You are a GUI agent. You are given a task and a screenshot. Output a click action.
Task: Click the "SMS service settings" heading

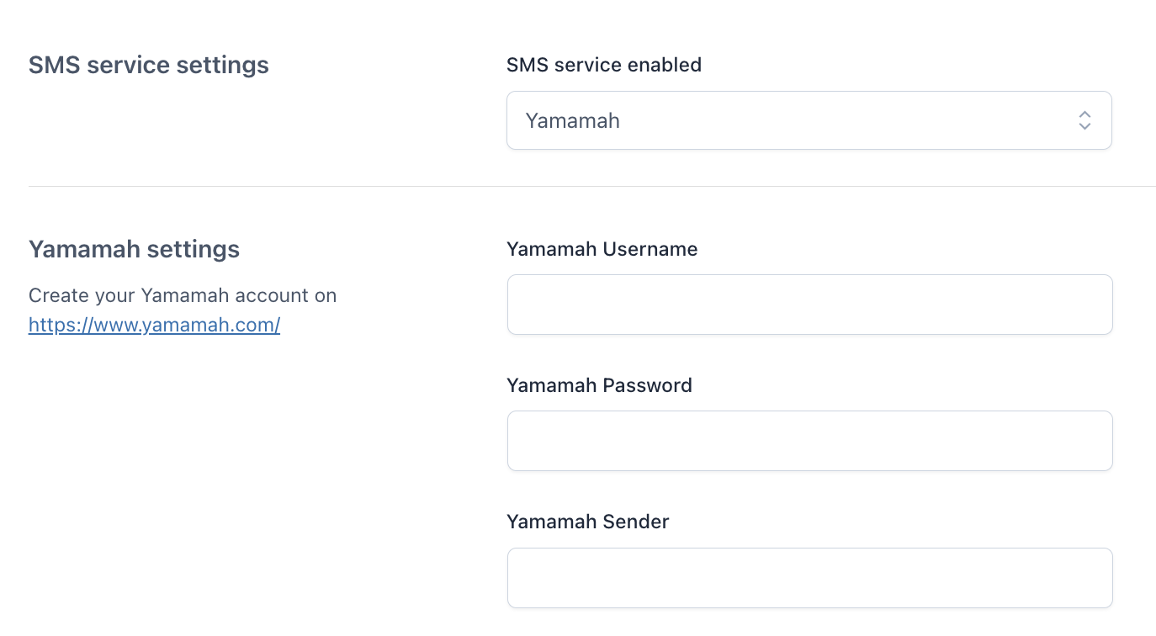(149, 65)
